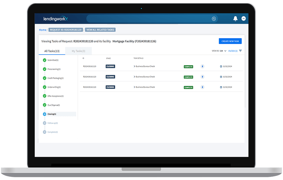Select the Closing stage arrow indicator

tap(44, 114)
